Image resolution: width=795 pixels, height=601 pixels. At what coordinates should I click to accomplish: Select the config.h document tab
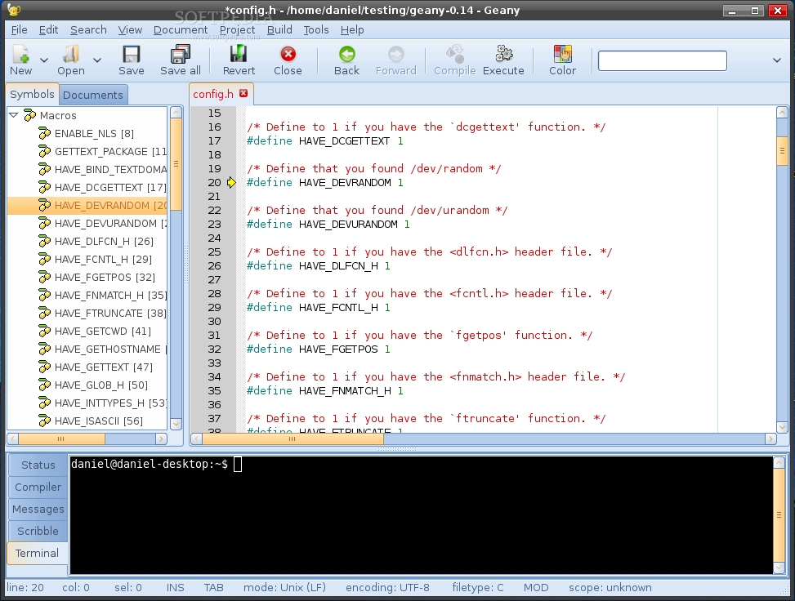coord(213,94)
